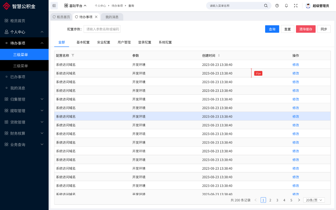Open the 20条/页 page size dropdown
336x210 pixels.
point(314,200)
